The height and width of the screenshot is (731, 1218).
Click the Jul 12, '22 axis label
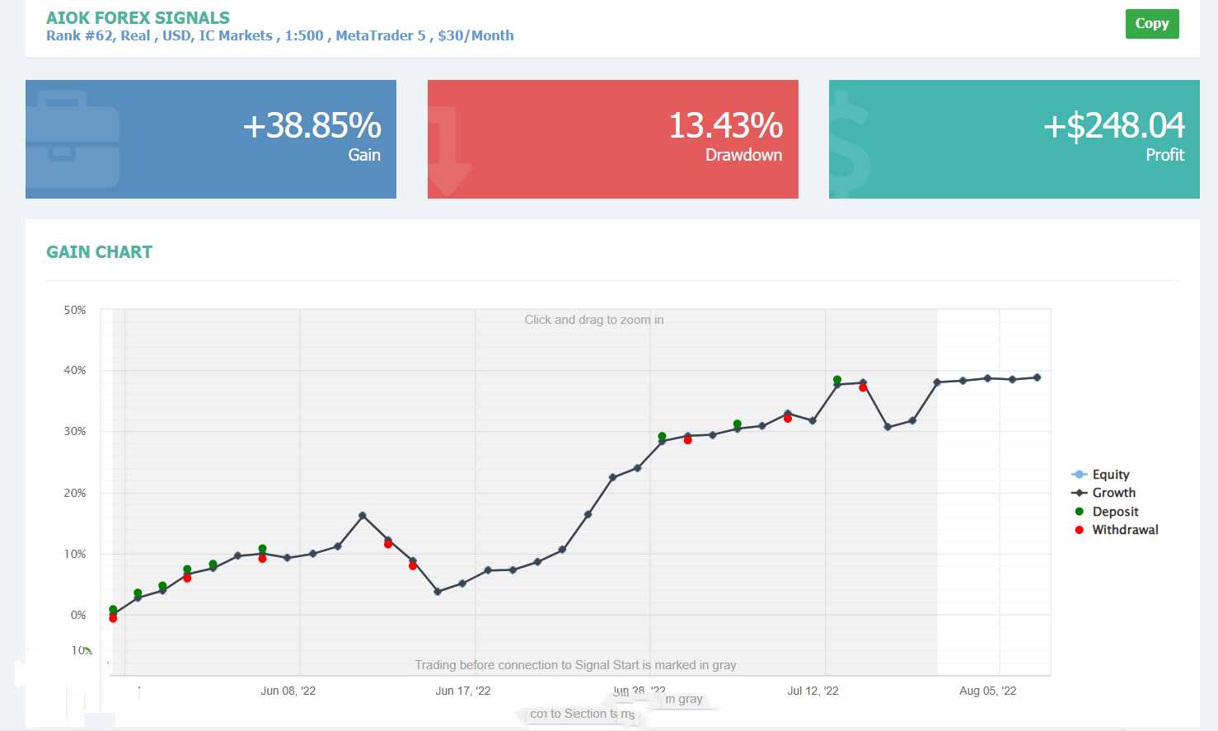[x=813, y=691]
